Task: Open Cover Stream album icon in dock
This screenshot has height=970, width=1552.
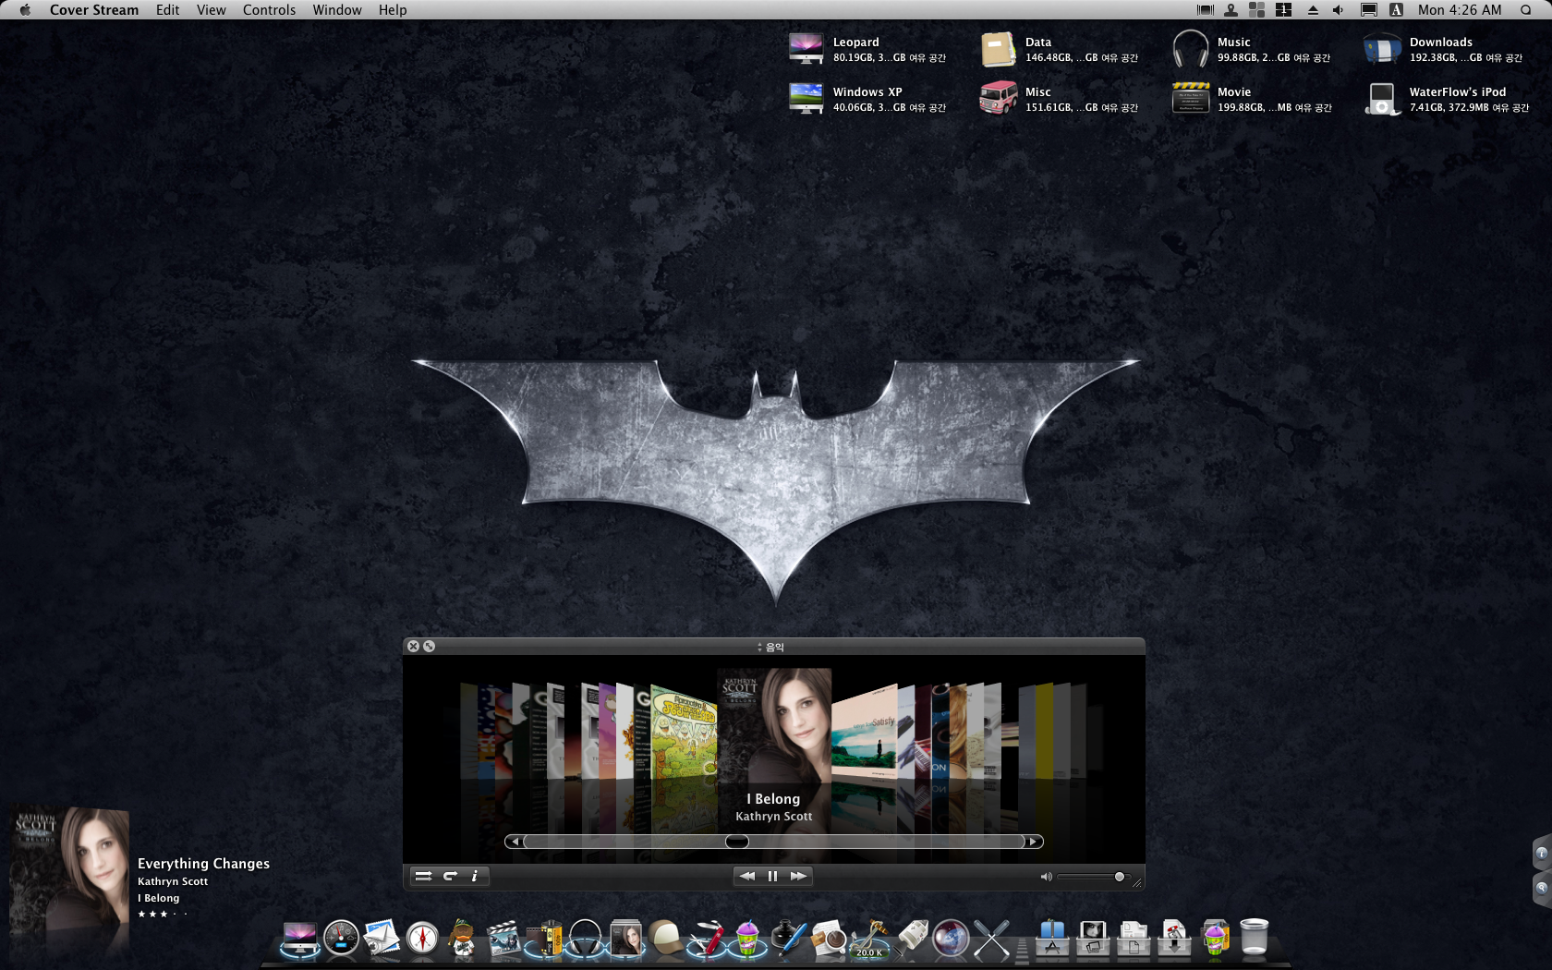Action: point(625,938)
